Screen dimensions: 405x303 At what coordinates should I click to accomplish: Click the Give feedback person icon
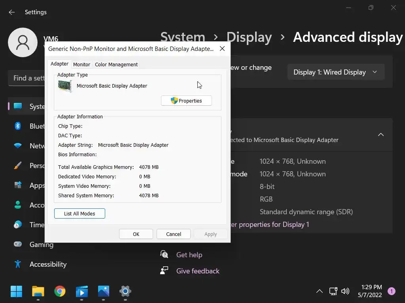pos(164,271)
